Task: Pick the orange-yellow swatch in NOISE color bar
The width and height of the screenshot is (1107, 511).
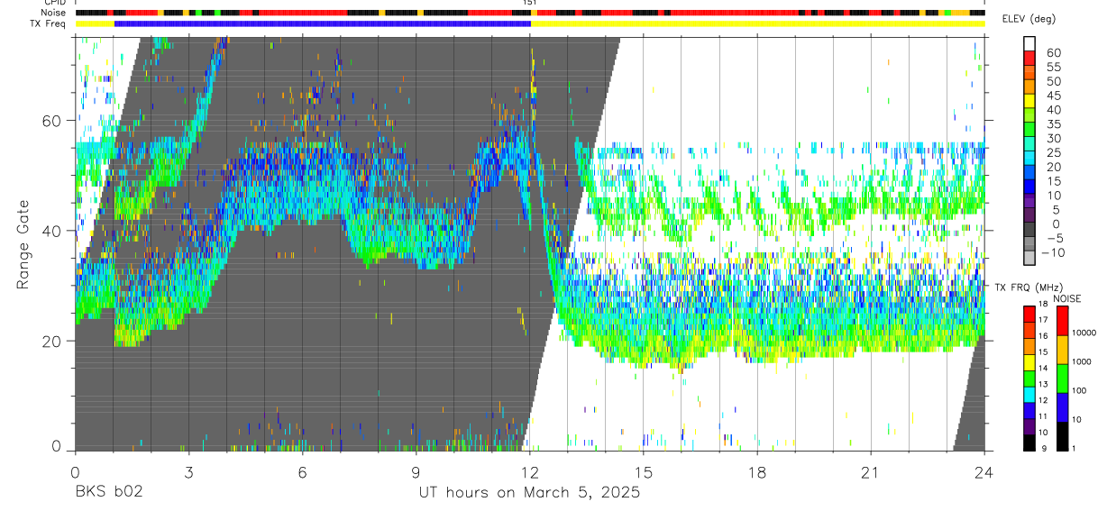Action: (1063, 350)
